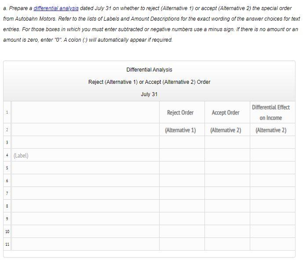Click row 6 Differential Effect cell
The width and height of the screenshot is (303, 262).
point(273,181)
